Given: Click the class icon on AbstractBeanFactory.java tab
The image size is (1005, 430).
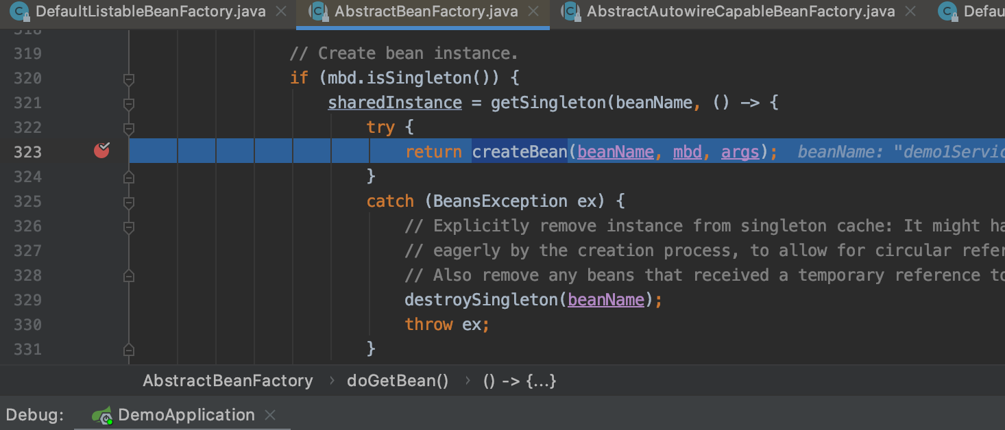Looking at the screenshot, I should point(318,12).
